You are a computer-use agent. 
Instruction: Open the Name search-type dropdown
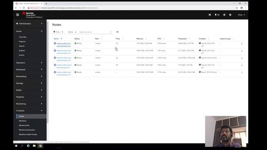(x=72, y=32)
